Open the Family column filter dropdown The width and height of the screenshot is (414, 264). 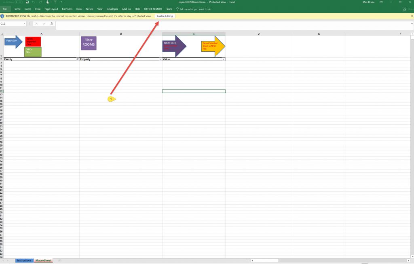(77, 59)
